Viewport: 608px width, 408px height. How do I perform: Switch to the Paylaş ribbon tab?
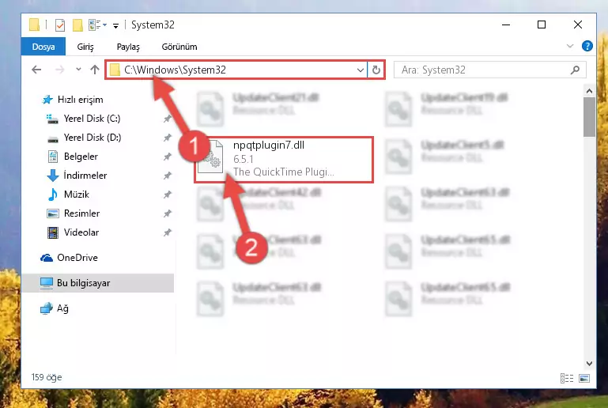point(128,47)
